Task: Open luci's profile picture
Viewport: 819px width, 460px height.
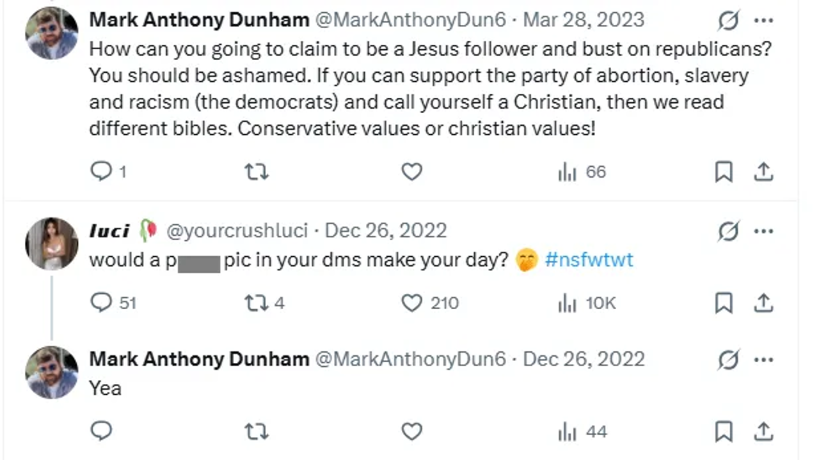Action: tap(51, 243)
